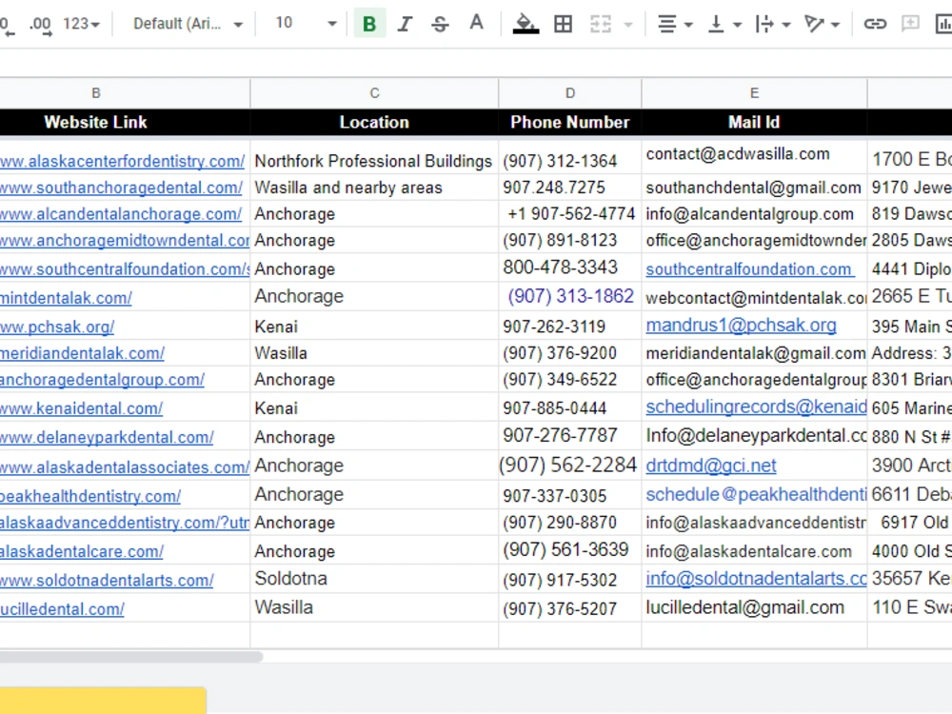Click southcentralfoundation.com mail link
The height and width of the screenshot is (714, 952).
750,269
